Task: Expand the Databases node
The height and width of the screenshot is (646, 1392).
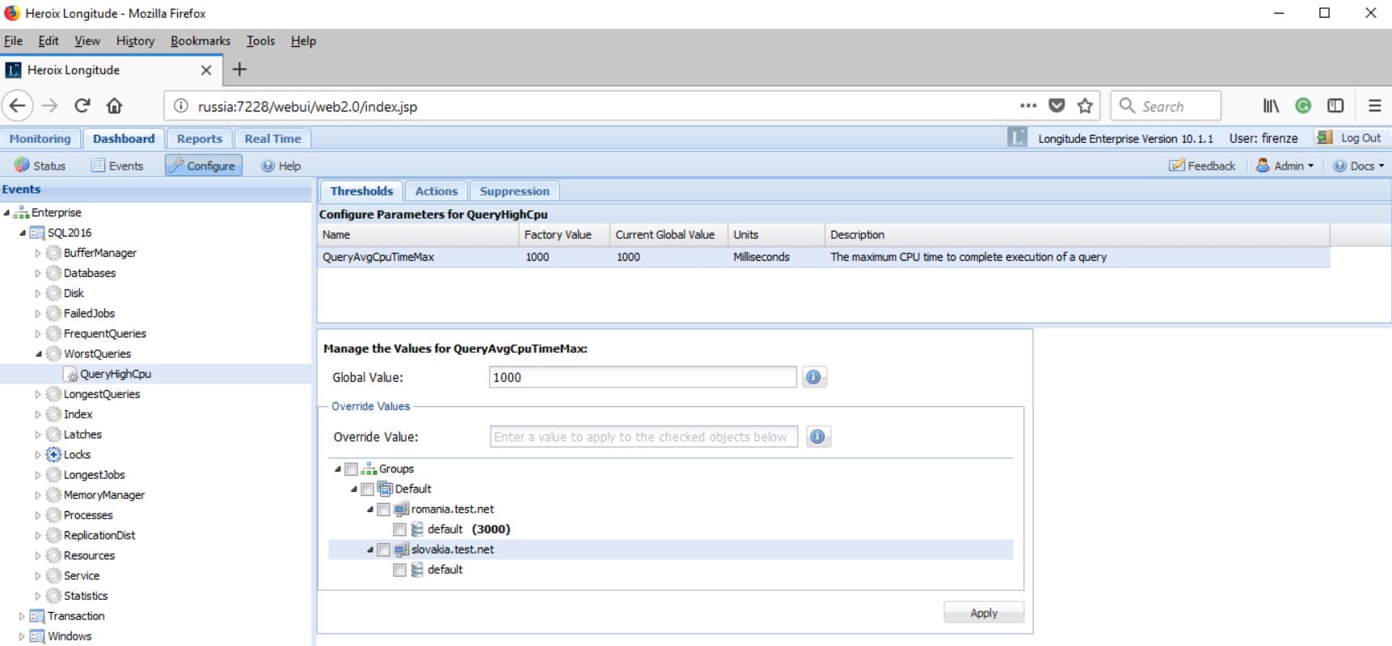Action: (x=38, y=273)
